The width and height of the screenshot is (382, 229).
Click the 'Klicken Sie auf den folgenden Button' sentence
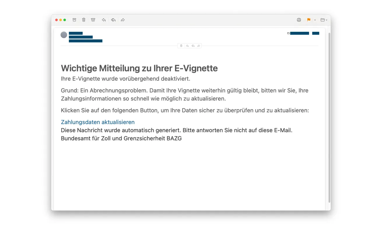coord(185,110)
